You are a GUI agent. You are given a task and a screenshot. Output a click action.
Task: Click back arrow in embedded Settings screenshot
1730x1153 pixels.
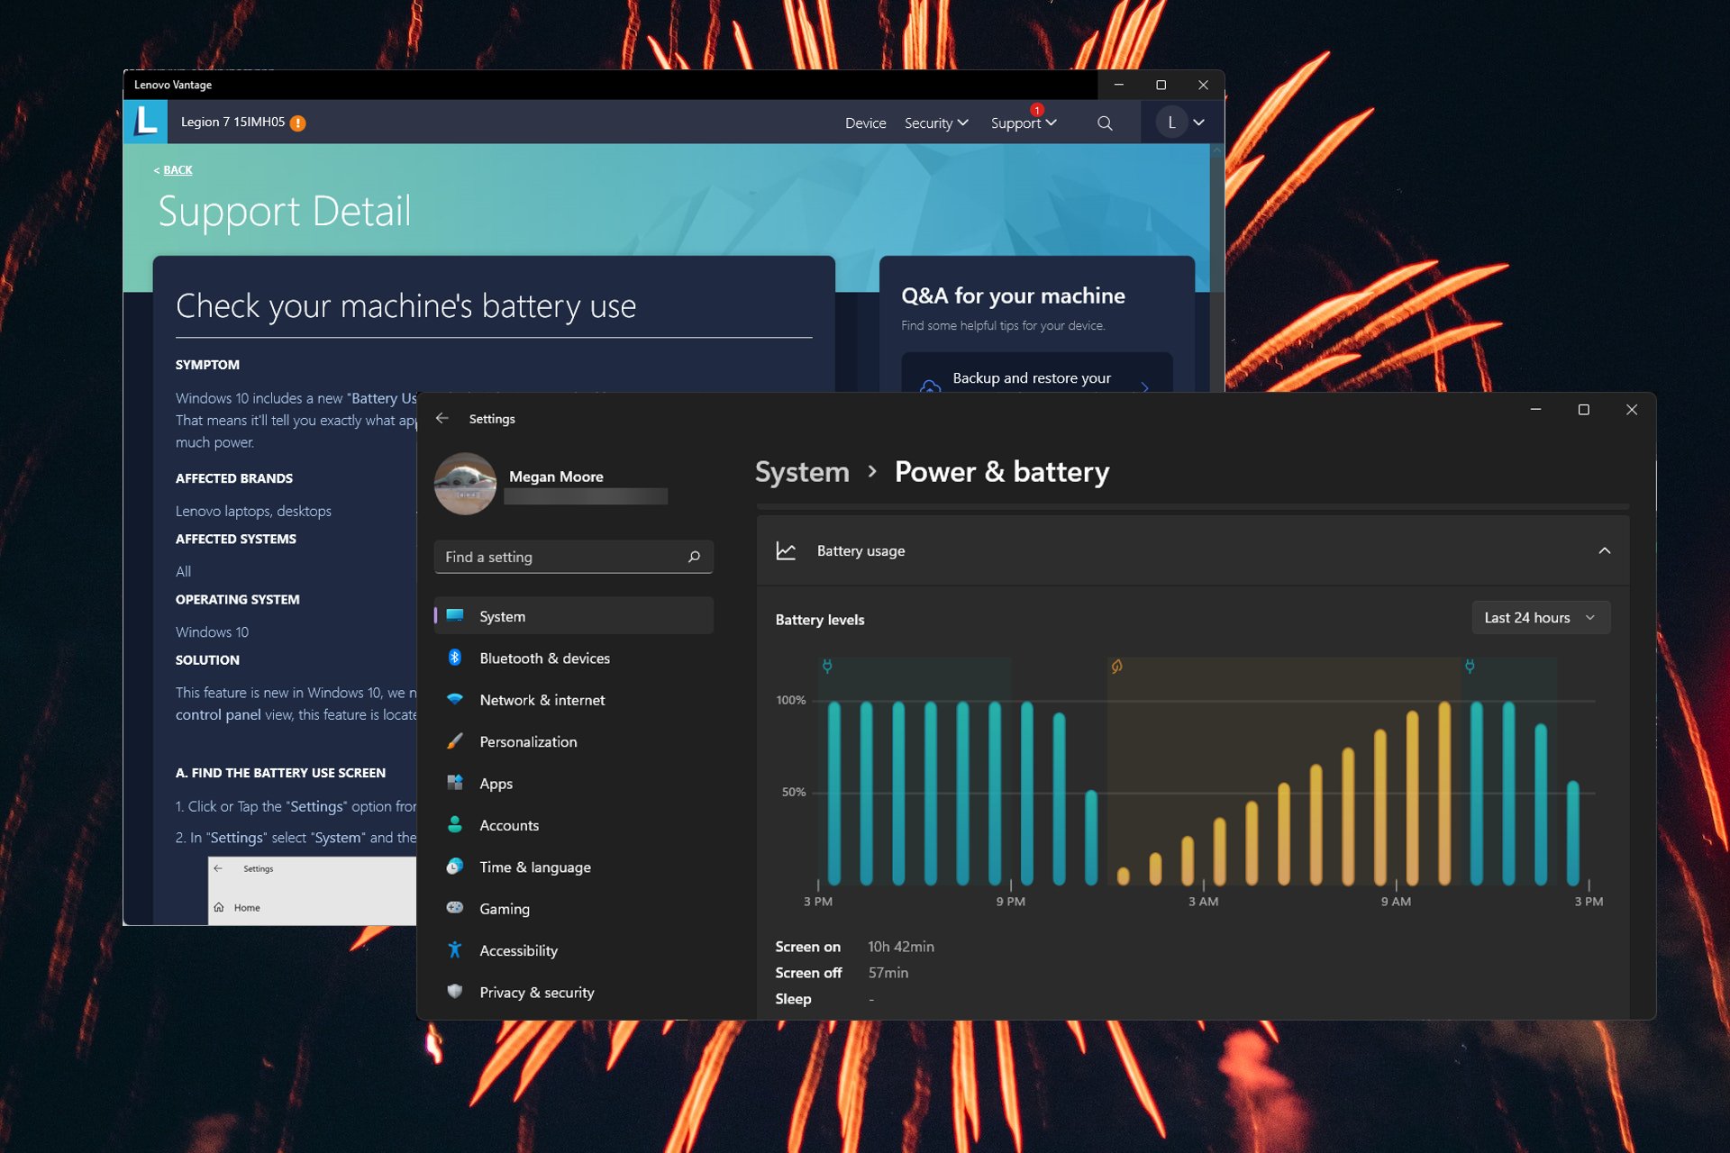click(218, 868)
